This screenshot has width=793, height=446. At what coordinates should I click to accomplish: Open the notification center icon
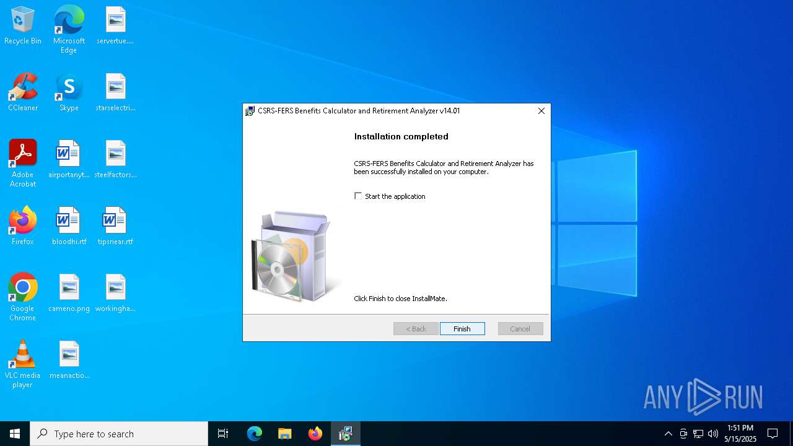coord(773,434)
